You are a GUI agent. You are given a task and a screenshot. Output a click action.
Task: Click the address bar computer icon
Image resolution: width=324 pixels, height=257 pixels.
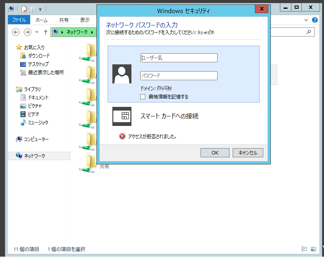[55, 32]
